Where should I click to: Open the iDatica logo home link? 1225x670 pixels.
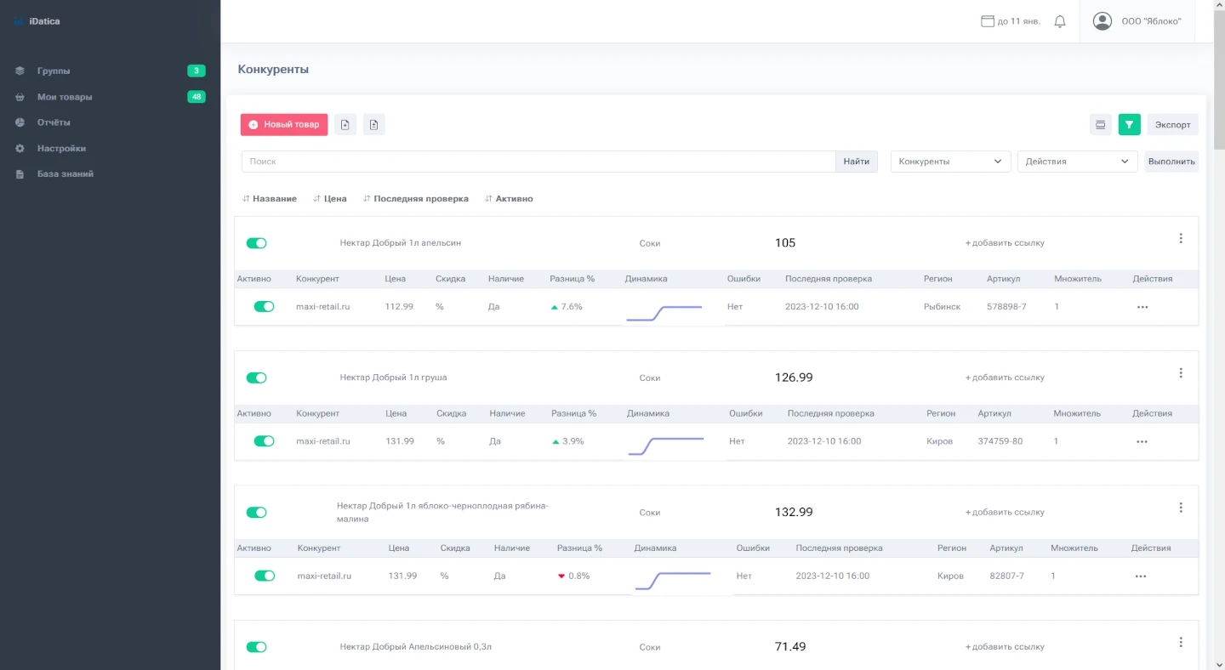[37, 21]
